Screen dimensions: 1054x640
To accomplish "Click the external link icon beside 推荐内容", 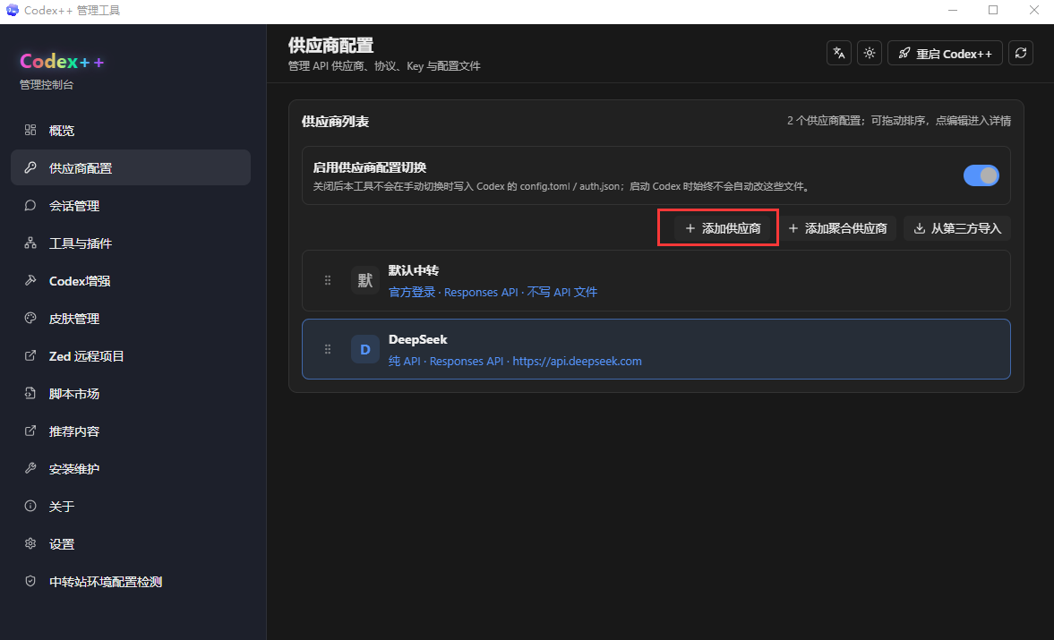I will tap(30, 431).
